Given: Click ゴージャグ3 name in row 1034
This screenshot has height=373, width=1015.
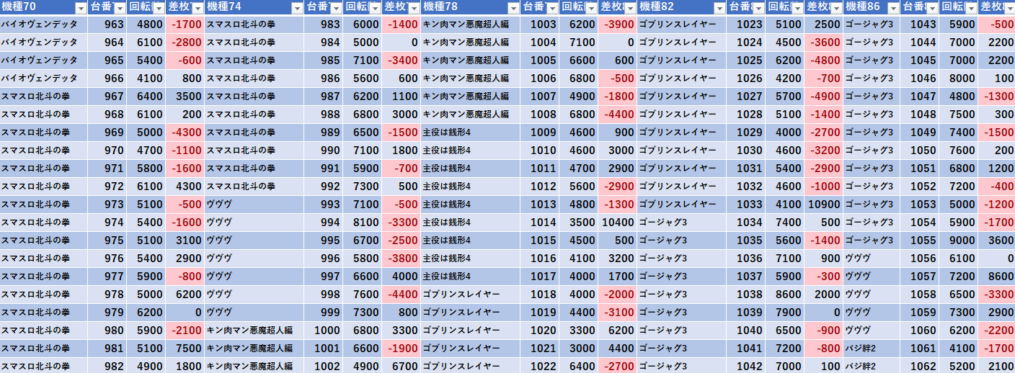Looking at the screenshot, I should (x=662, y=223).
